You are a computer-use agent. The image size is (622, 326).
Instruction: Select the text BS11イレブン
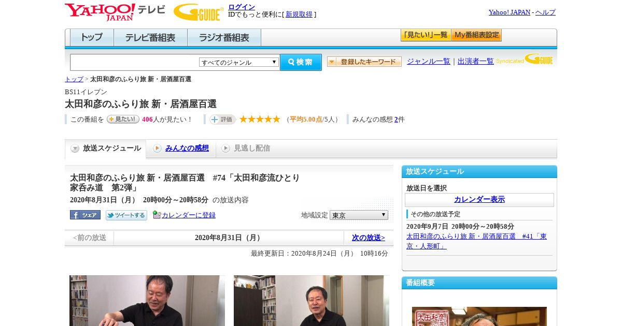coord(86,92)
